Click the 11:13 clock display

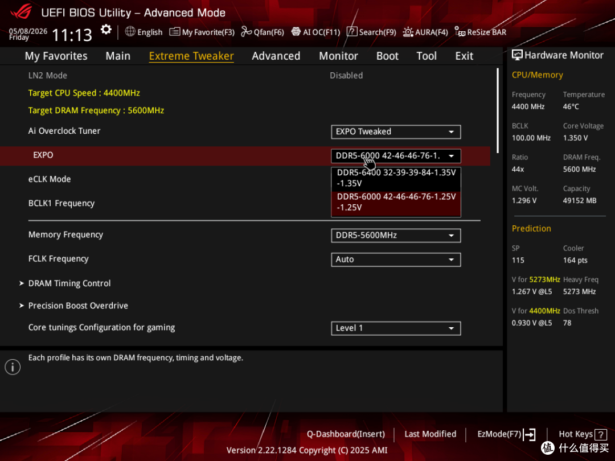click(72, 35)
